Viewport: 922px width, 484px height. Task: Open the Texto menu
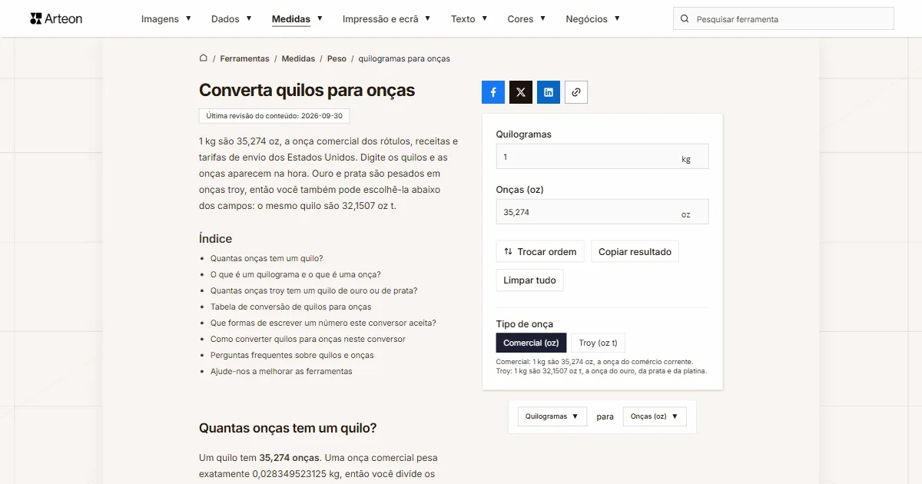(x=469, y=19)
